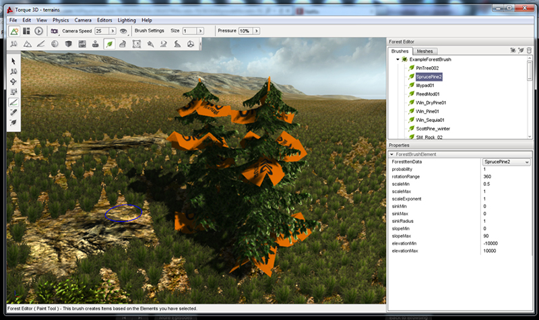Collapse the ExampleForestBrush tree node

tap(398, 60)
